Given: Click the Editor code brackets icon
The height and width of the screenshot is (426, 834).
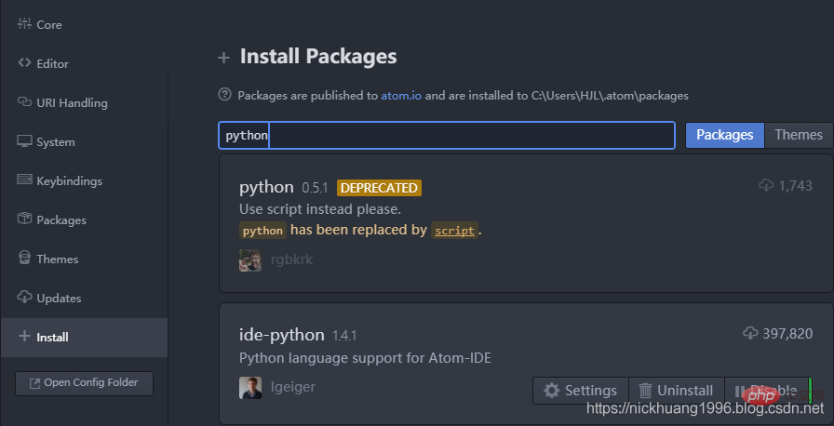Looking at the screenshot, I should coord(24,62).
